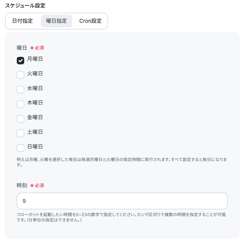
Task: Mark the 日曜日 checkbox box
Action: pyautogui.click(x=20, y=148)
